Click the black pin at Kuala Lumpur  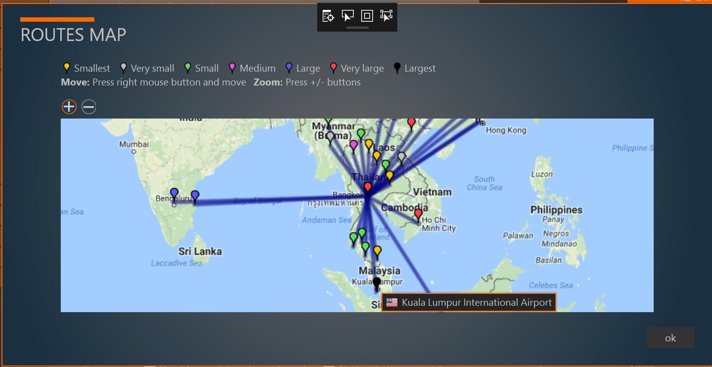(x=377, y=282)
